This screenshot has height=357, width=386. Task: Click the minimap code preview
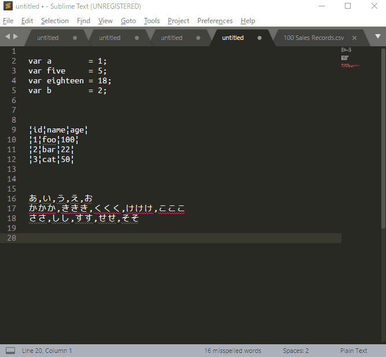tap(350, 58)
